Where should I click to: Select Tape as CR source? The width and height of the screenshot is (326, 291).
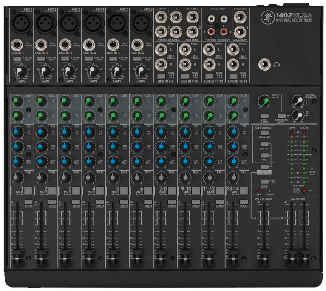264,155
